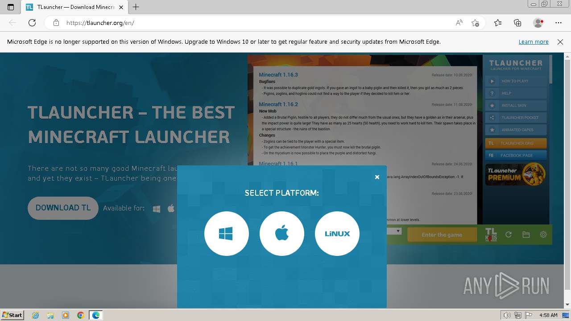Click volume icon in system tray
Viewport: 571px width, 321px height.
pos(507,315)
